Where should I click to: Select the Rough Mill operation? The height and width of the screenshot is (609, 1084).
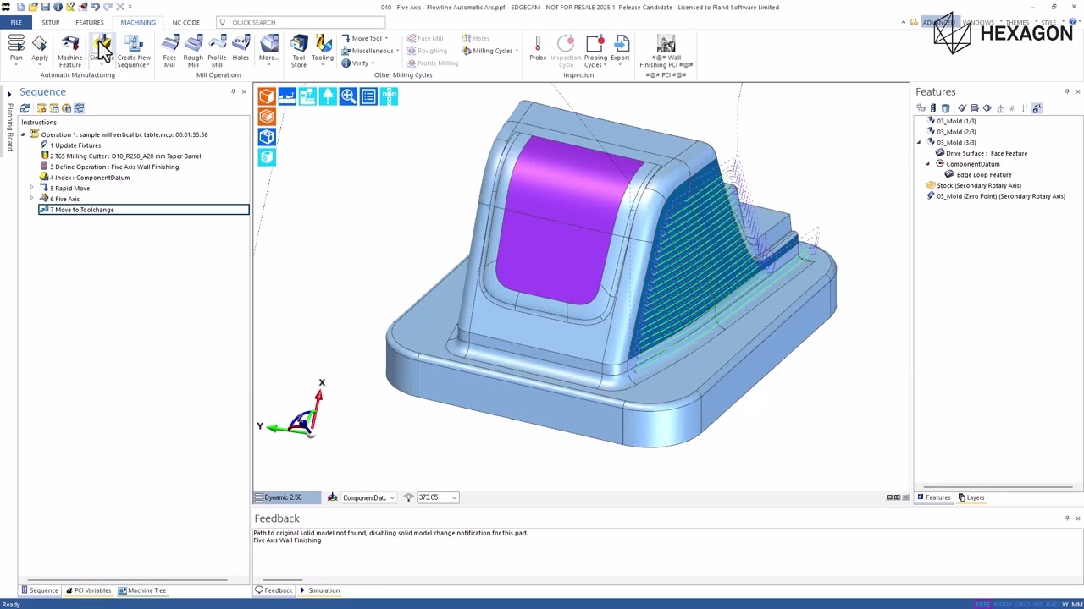click(193, 51)
